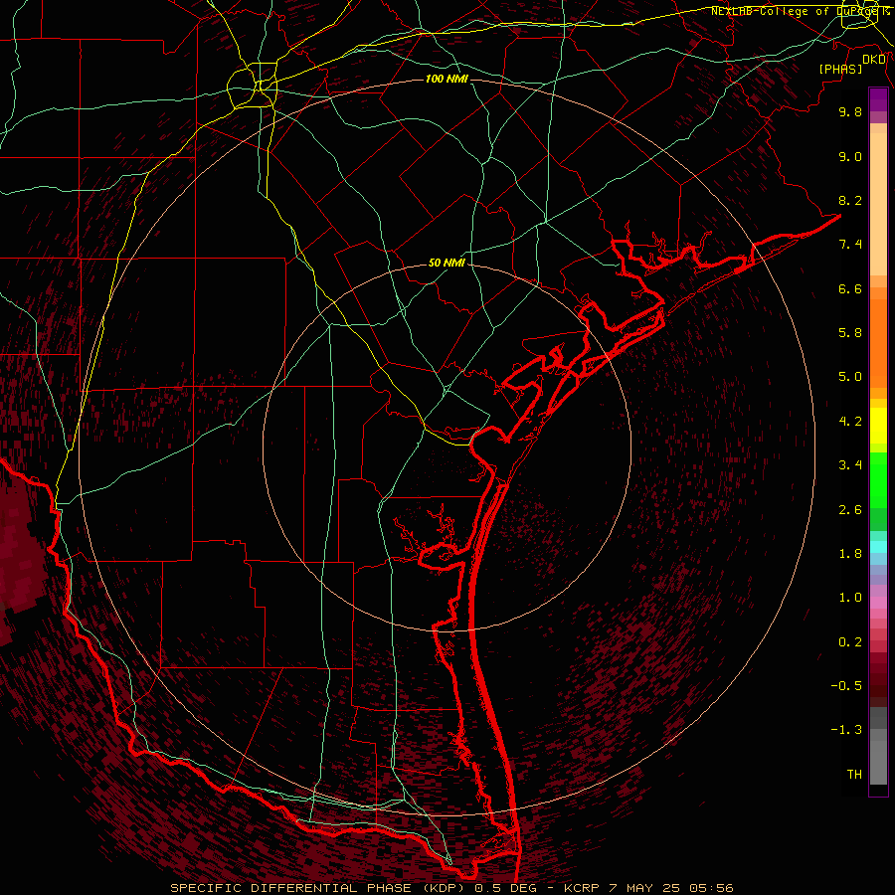895x895 pixels.
Task: Click the 7.4 scale value
Action: 850,245
